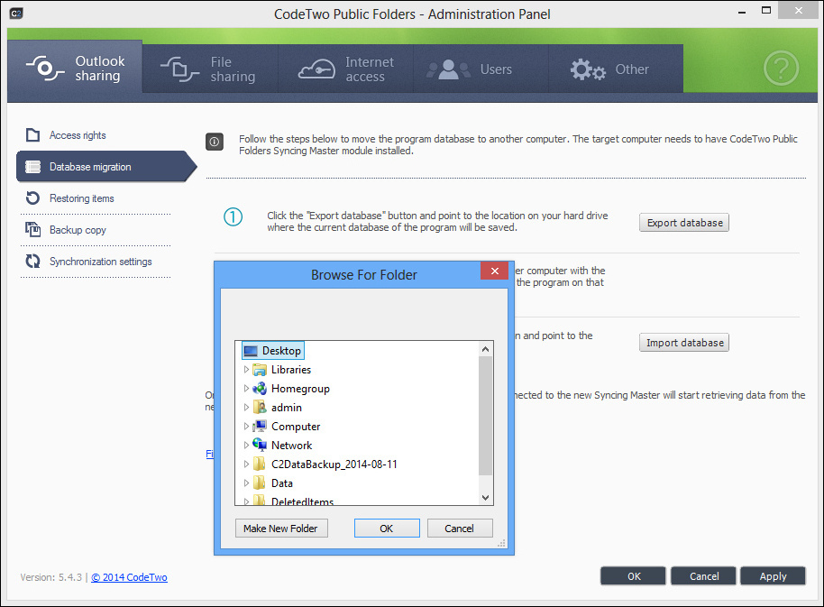
Task: Click the Backup copy icon
Action: pos(32,230)
